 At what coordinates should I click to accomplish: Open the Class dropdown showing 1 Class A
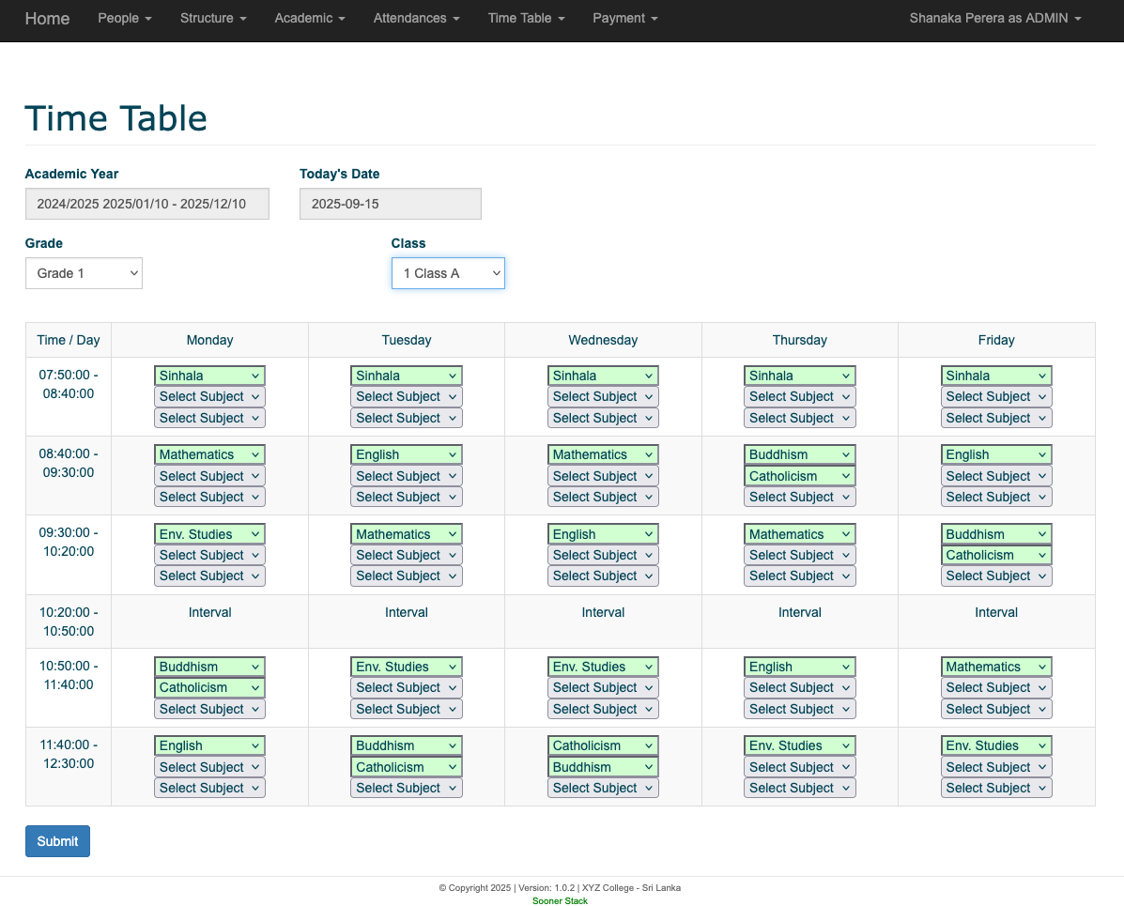coord(448,273)
